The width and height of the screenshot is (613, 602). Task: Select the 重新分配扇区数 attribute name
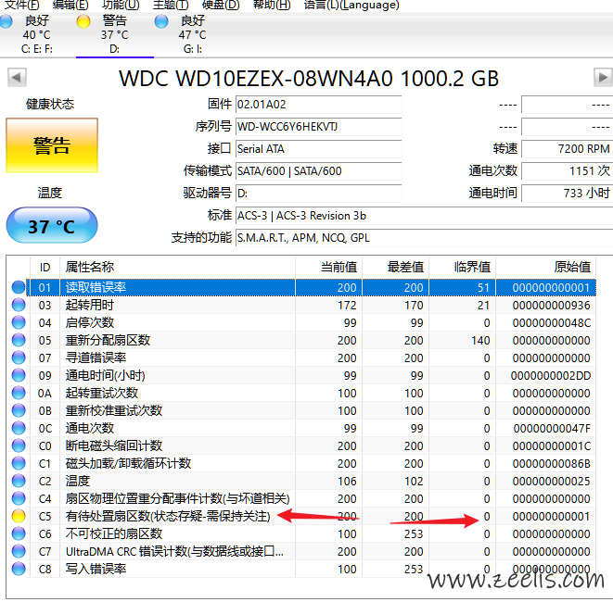[108, 340]
